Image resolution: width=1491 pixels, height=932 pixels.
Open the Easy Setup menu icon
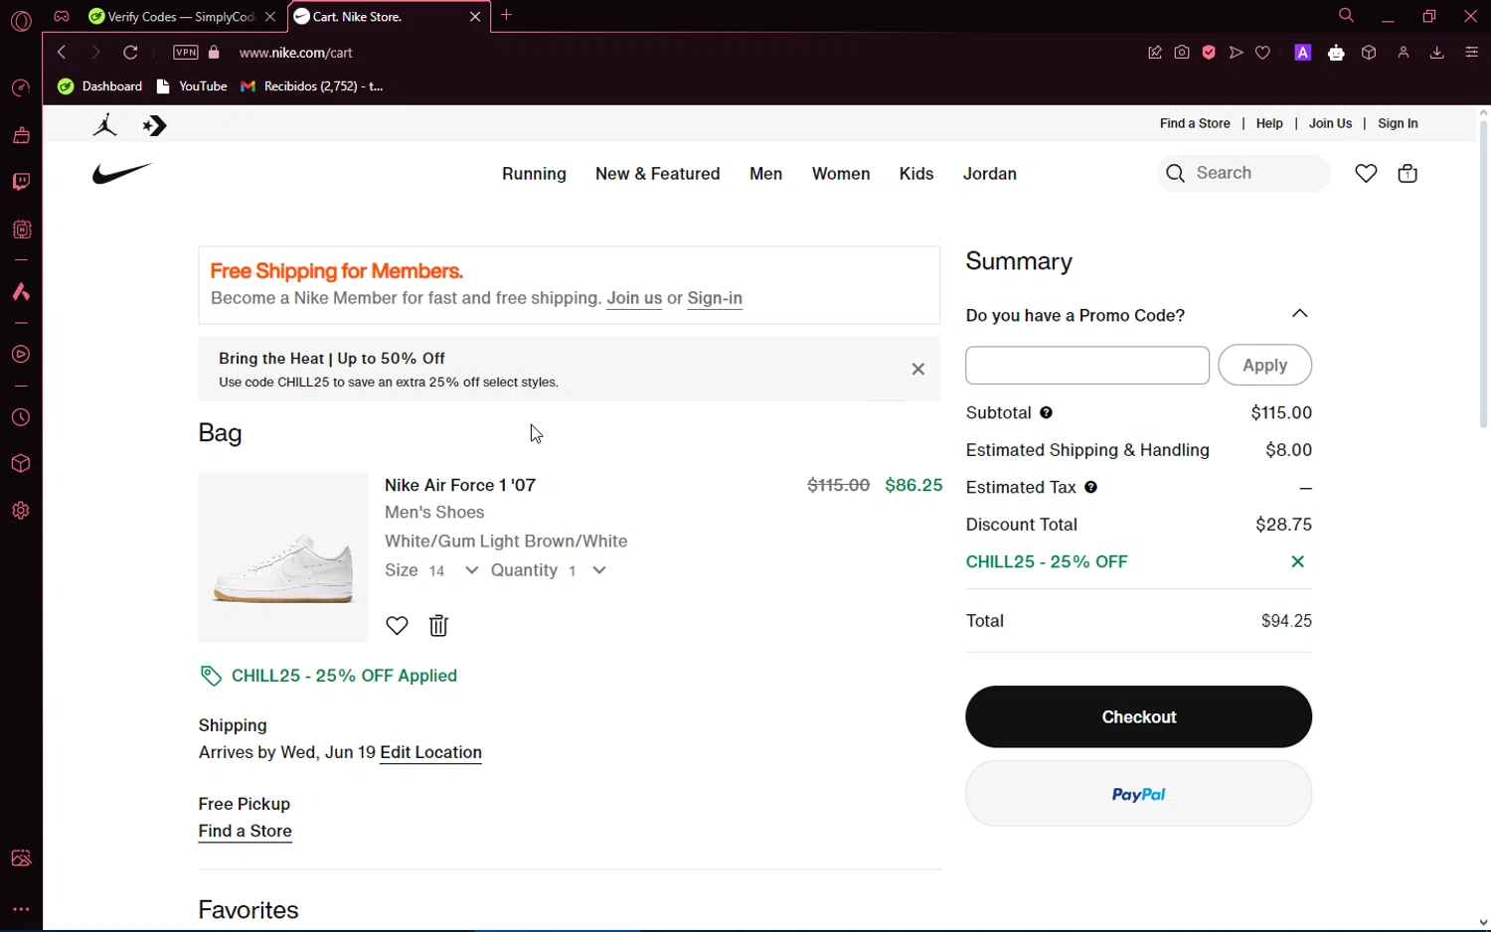(x=1472, y=53)
